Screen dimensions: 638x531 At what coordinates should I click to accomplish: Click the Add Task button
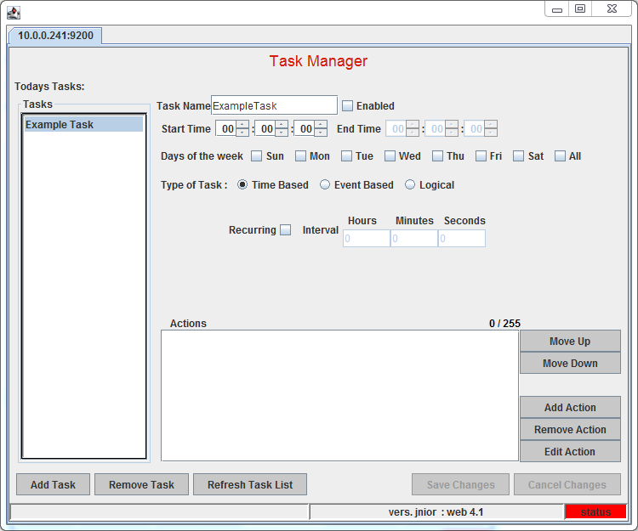pos(53,484)
